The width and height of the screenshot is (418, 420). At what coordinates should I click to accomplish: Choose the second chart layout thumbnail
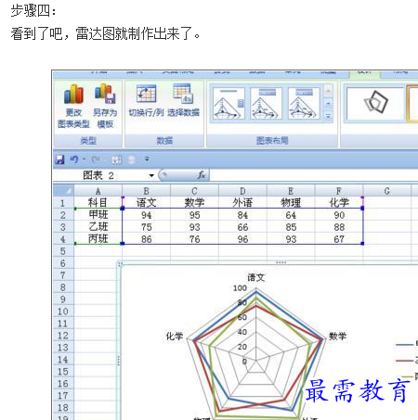(266, 104)
